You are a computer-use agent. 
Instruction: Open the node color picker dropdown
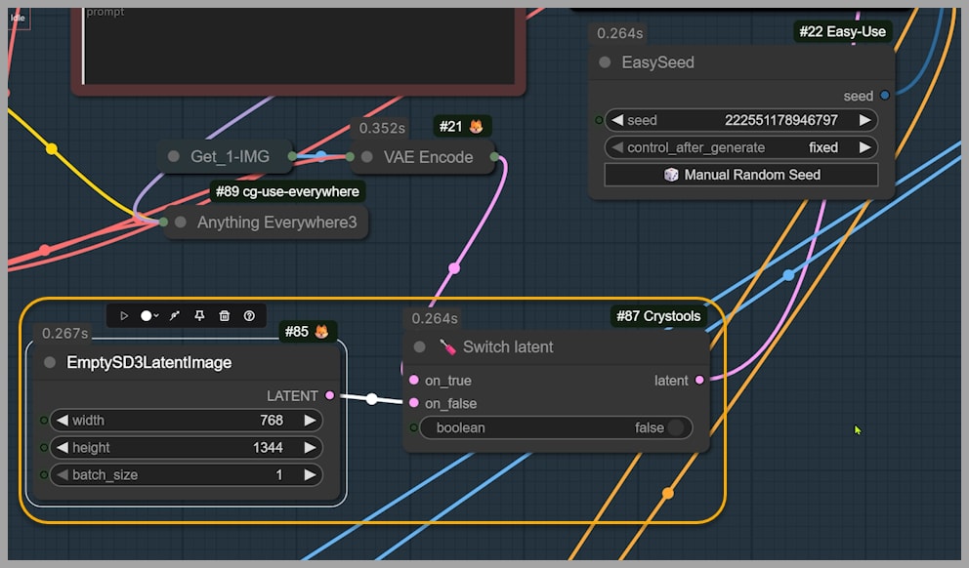pos(149,315)
